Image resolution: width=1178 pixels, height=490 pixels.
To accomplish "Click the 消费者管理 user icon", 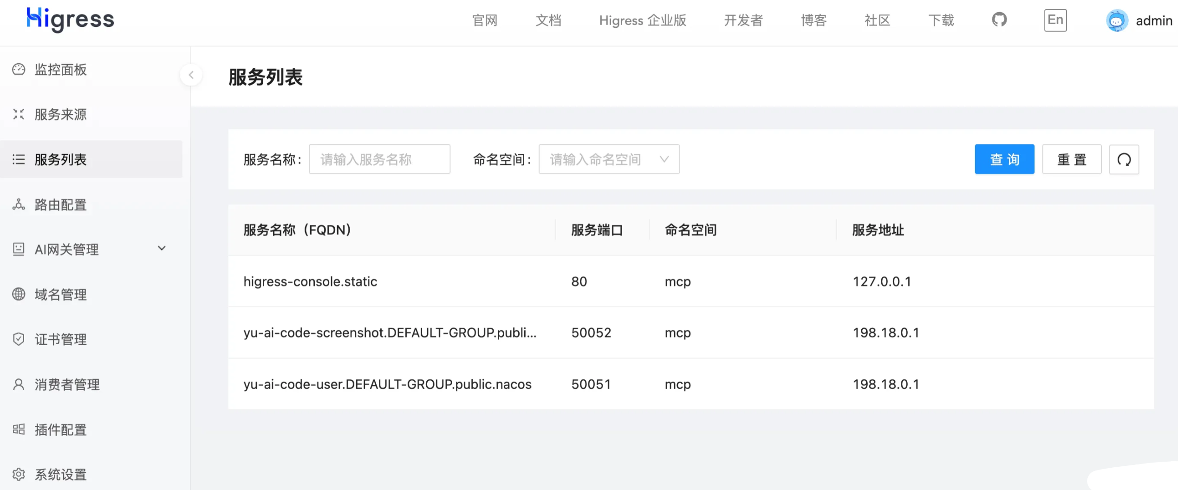I will point(19,384).
